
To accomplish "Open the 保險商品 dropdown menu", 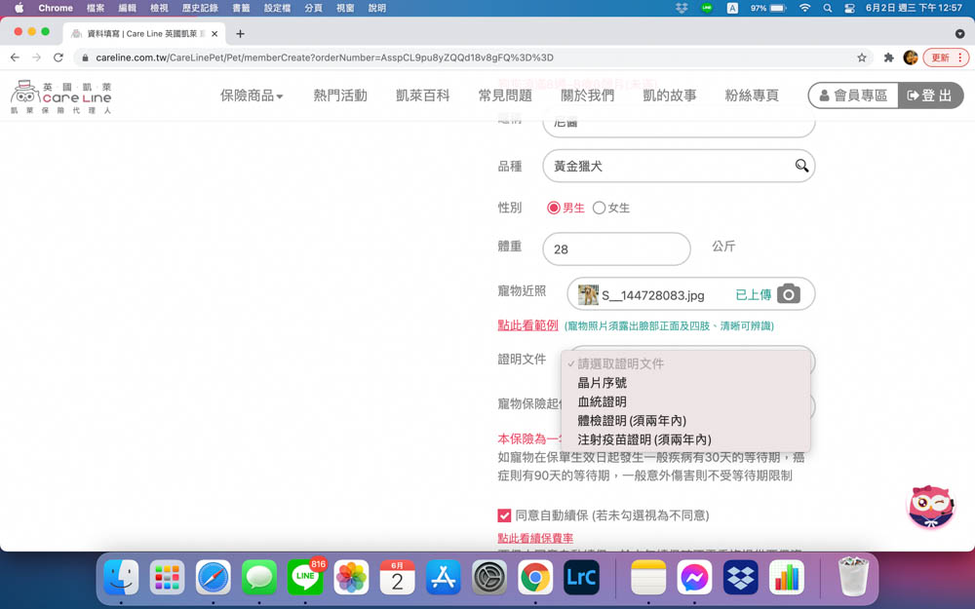I will coord(251,97).
